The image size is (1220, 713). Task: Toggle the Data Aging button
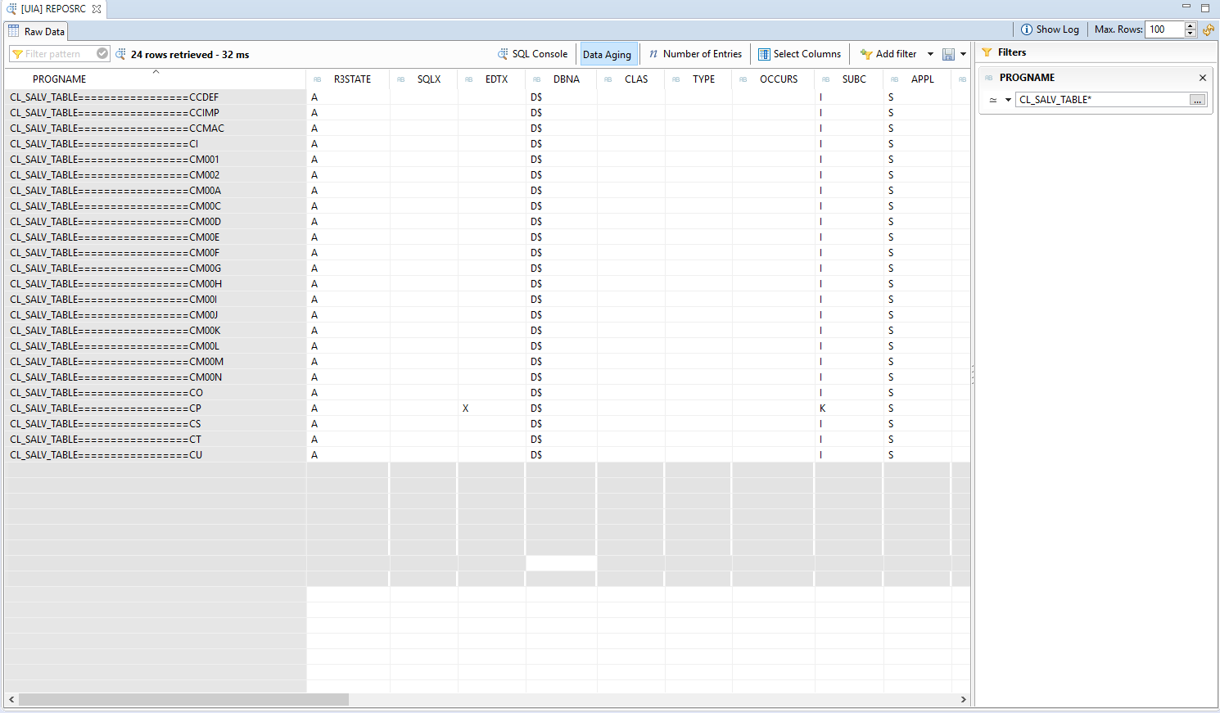point(607,54)
